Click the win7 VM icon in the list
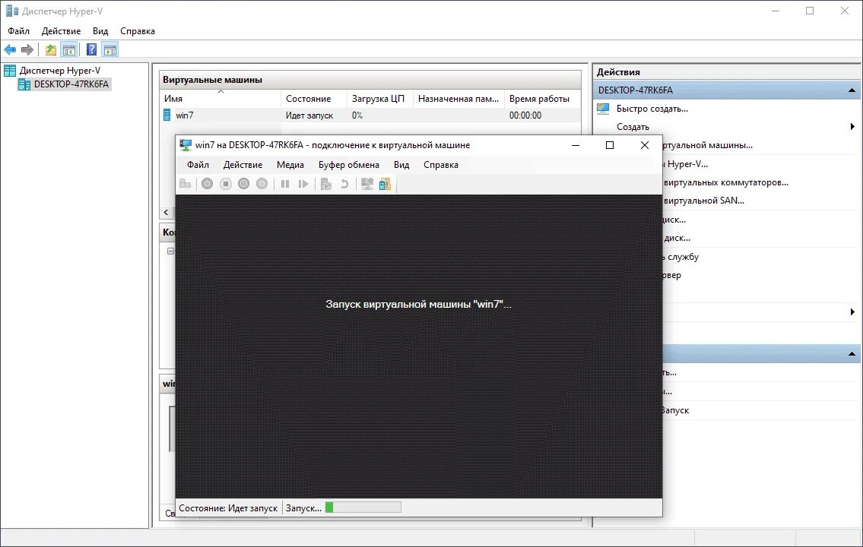The height and width of the screenshot is (547, 863). [x=167, y=115]
